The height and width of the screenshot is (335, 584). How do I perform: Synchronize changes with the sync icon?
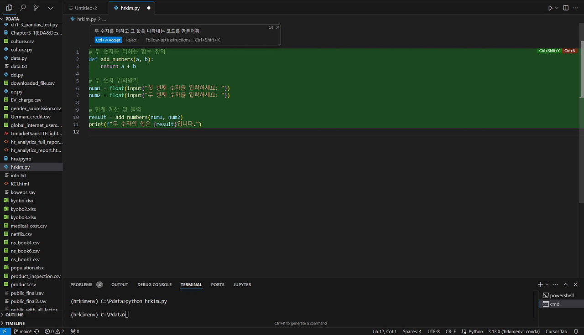point(36,331)
